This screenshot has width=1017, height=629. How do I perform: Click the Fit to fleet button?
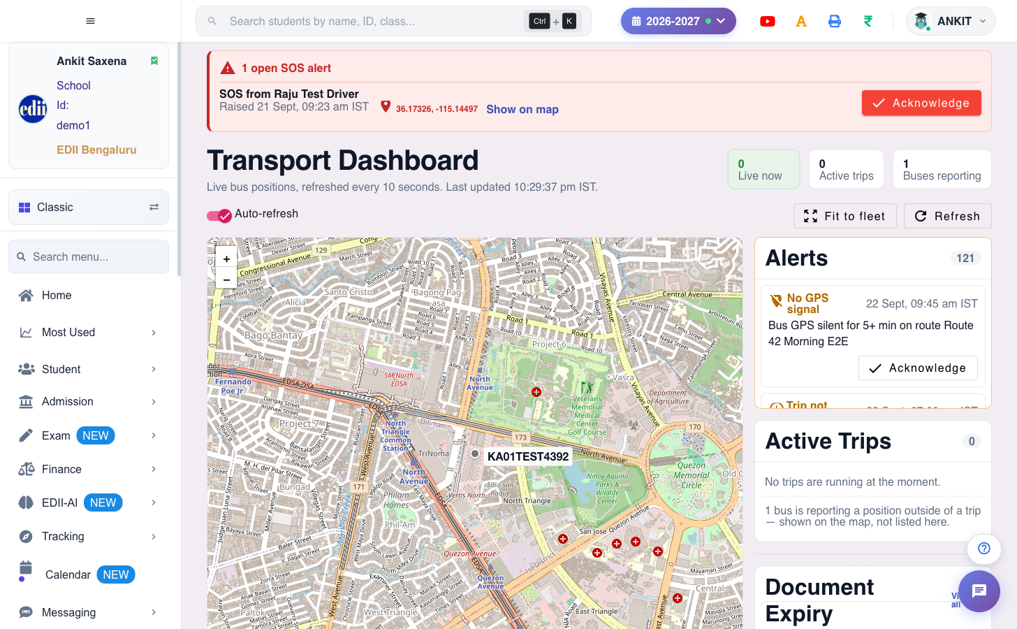tap(844, 216)
